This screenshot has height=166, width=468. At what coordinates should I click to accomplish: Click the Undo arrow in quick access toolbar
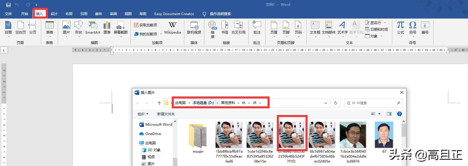pos(17,5)
